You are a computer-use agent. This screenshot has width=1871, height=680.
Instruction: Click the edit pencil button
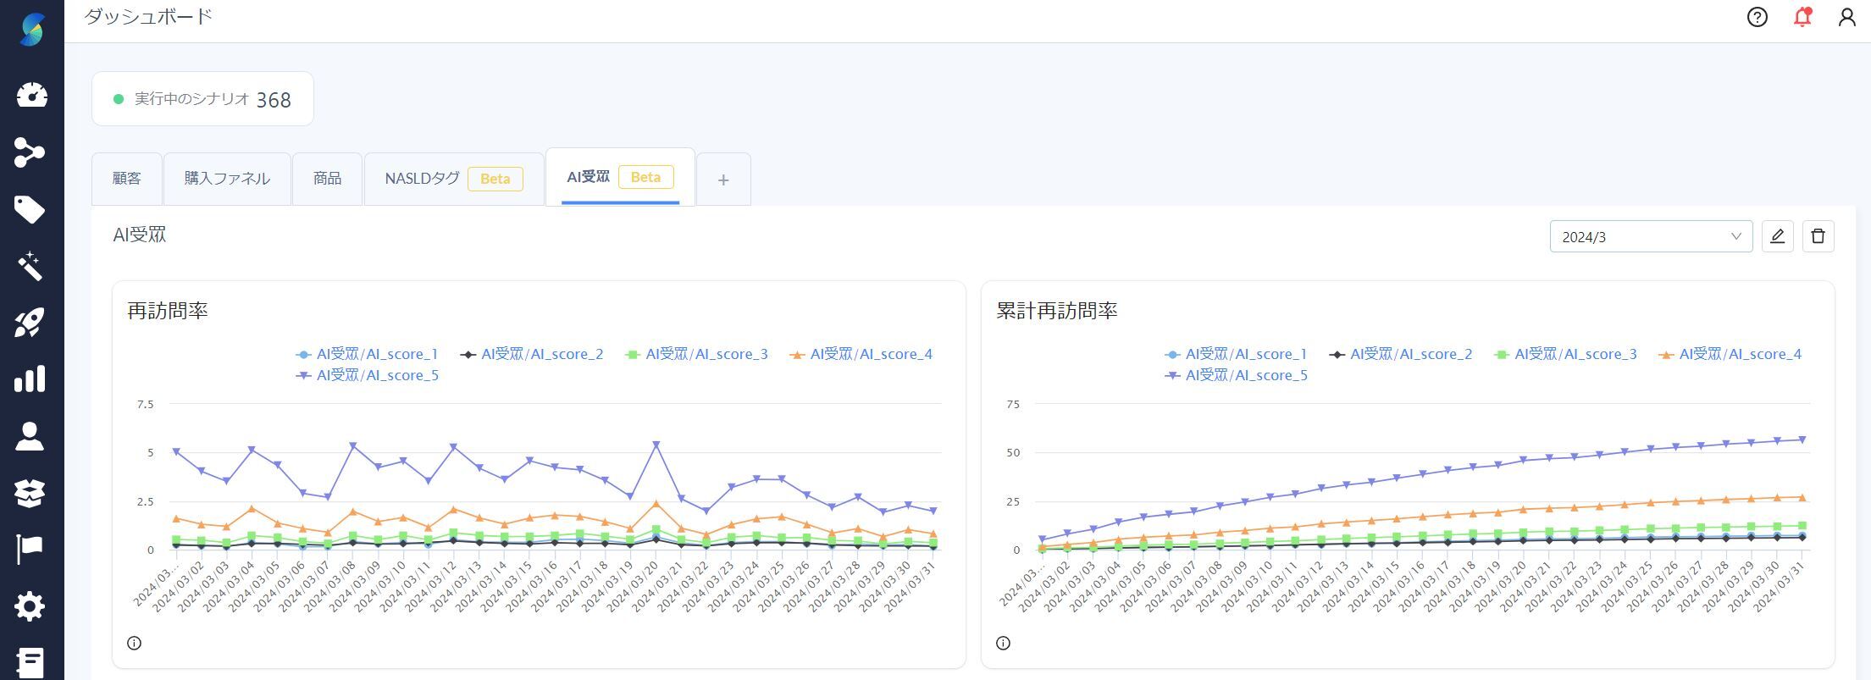(1777, 236)
